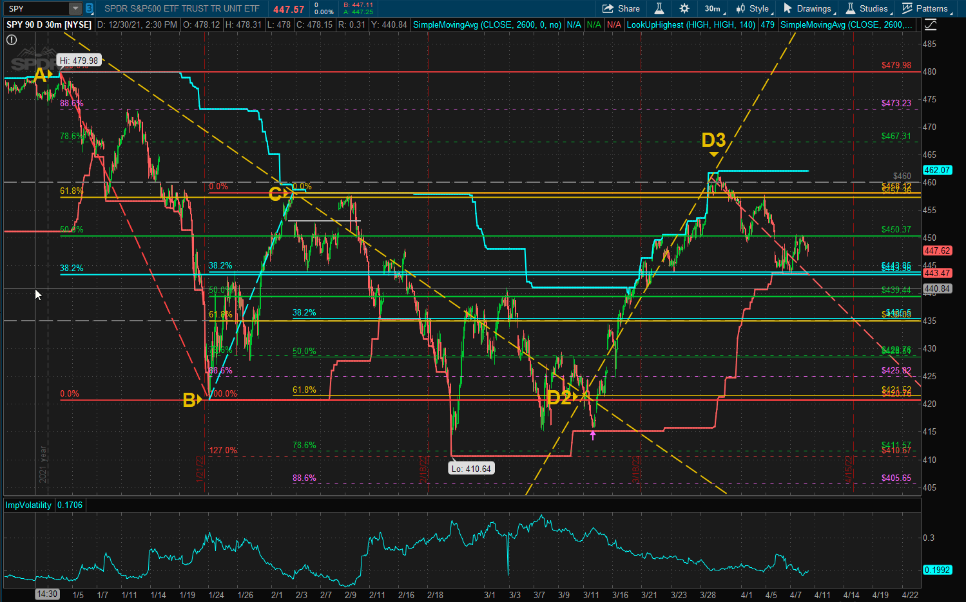This screenshot has height=602, width=966.
Task: Open chart settings gear icon
Action: (684, 8)
